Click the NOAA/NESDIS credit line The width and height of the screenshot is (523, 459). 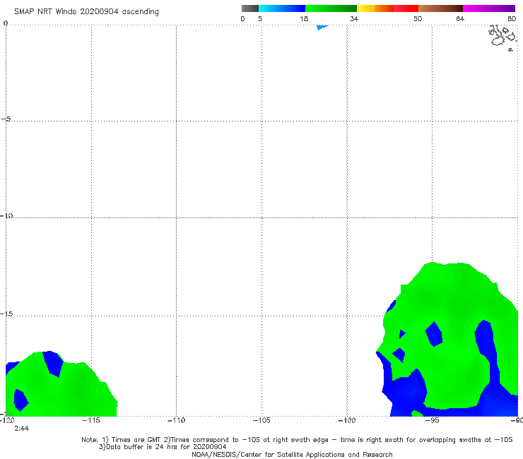(292, 454)
